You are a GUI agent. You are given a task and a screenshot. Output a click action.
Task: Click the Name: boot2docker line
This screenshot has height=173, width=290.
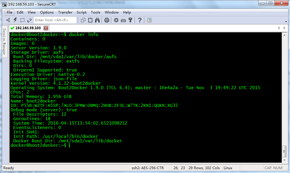pos(33,101)
